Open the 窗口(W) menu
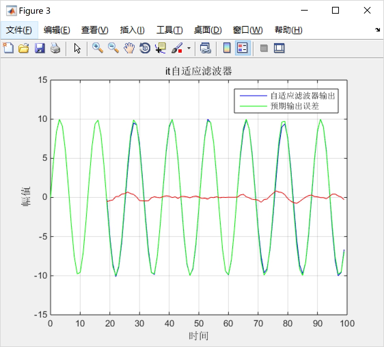The image size is (384, 347). (248, 30)
